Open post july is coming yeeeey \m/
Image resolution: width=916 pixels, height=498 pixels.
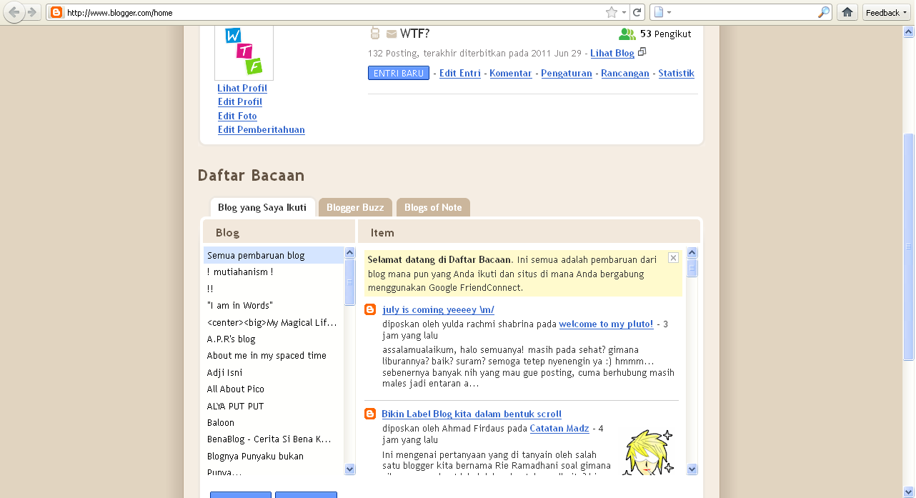[438, 309]
